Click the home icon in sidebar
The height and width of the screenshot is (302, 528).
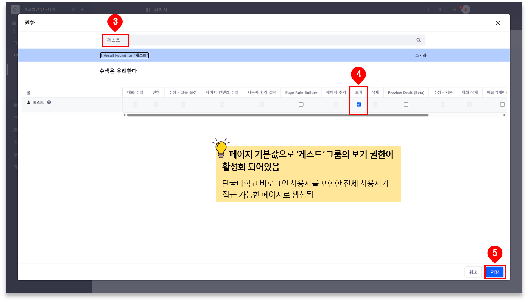pyautogui.click(x=14, y=23)
